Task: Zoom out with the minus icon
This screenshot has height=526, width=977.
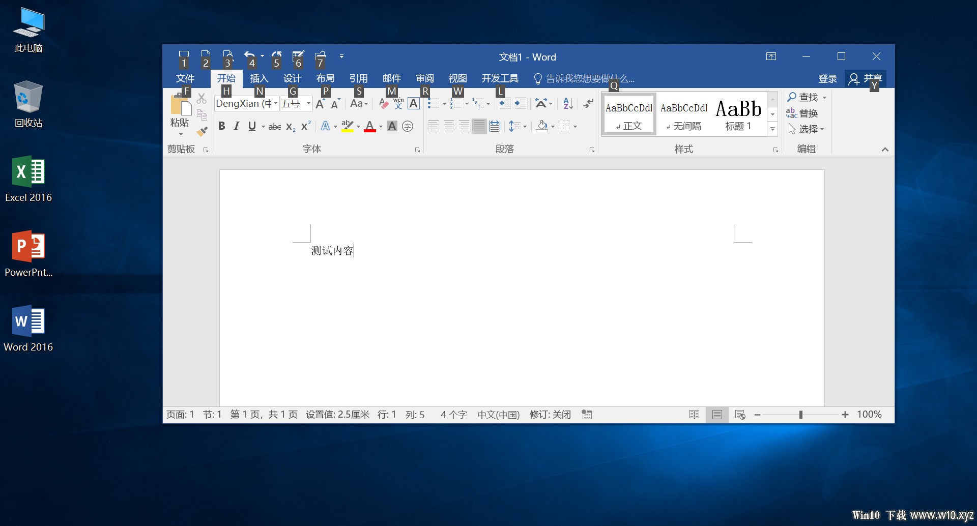Action: pyautogui.click(x=757, y=415)
